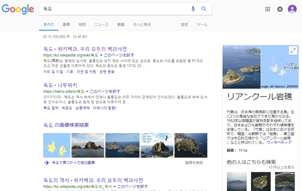Translate the first Wikipedia result page

119,55
